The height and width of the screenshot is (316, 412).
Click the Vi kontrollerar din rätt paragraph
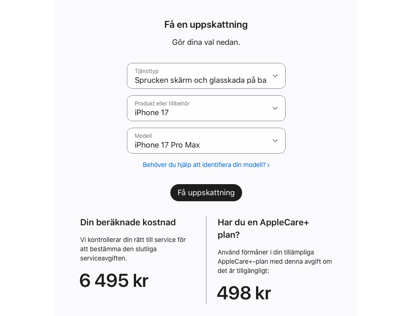(133, 249)
